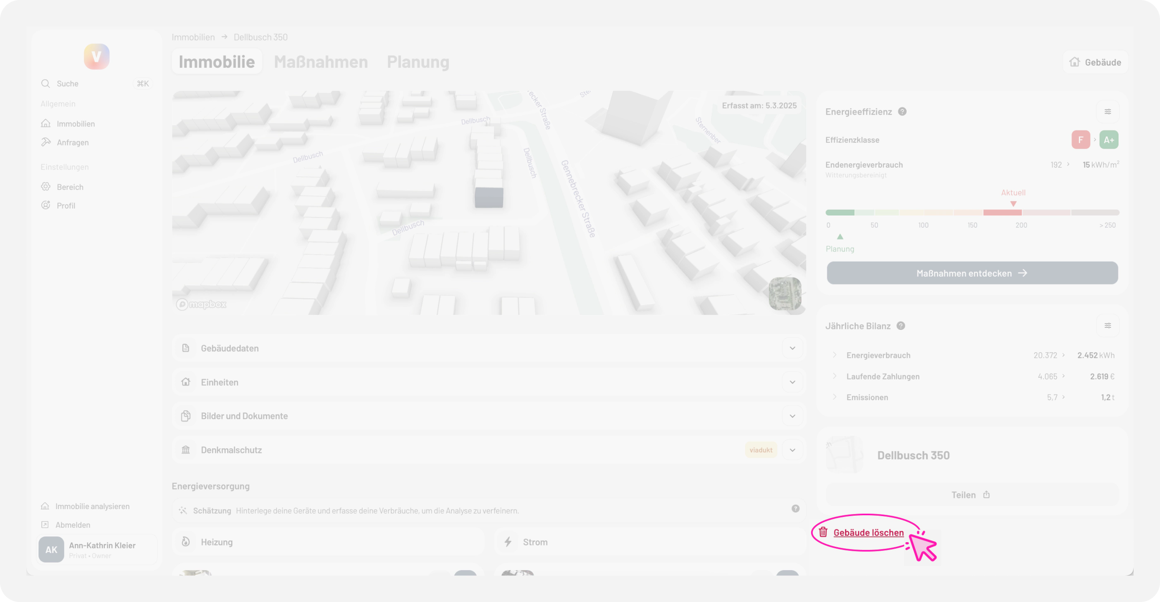Click the Schätzung help question icon

[795, 508]
